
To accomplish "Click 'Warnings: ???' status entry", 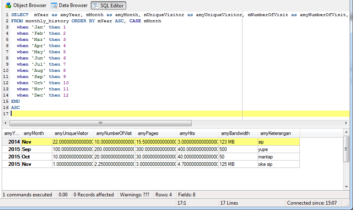I will (x=134, y=194).
